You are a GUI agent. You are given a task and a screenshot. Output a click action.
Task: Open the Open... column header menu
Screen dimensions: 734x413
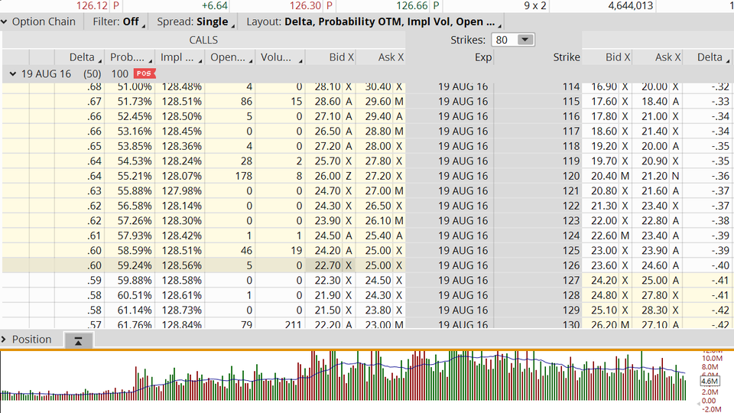click(x=251, y=60)
